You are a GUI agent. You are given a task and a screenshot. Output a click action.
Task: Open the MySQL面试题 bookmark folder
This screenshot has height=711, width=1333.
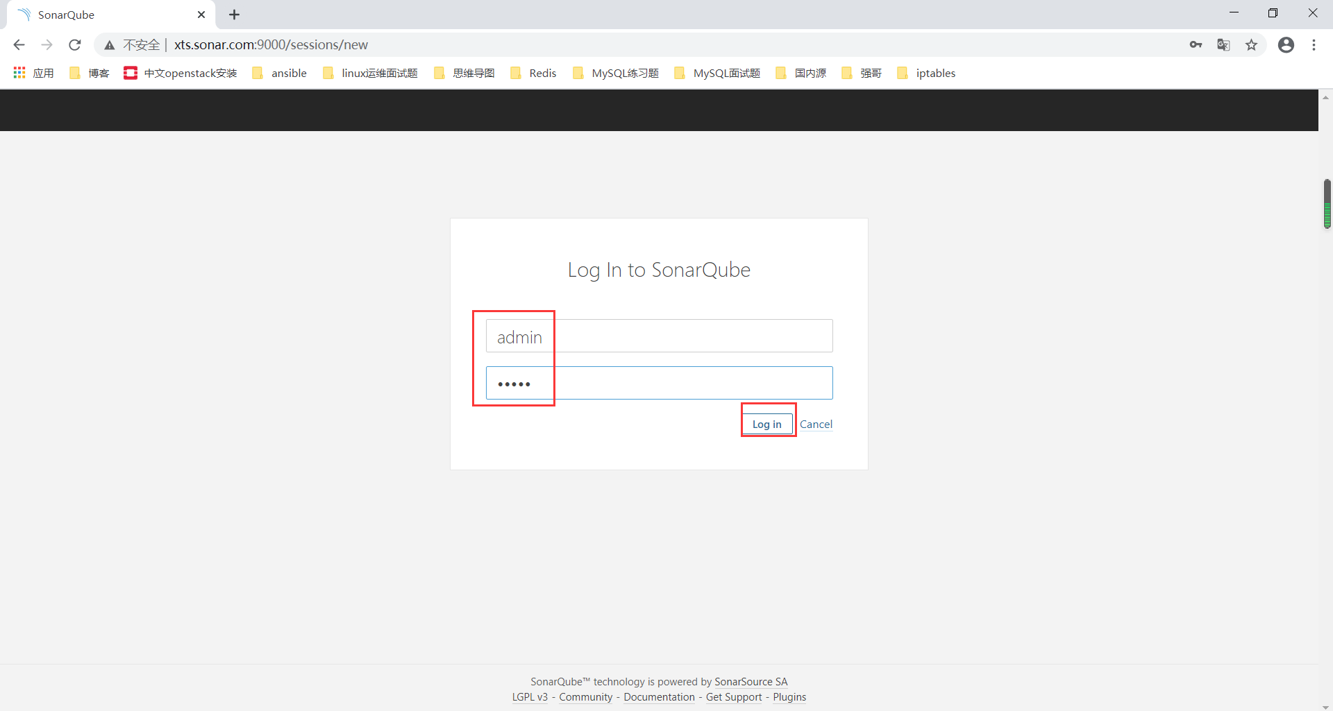718,73
